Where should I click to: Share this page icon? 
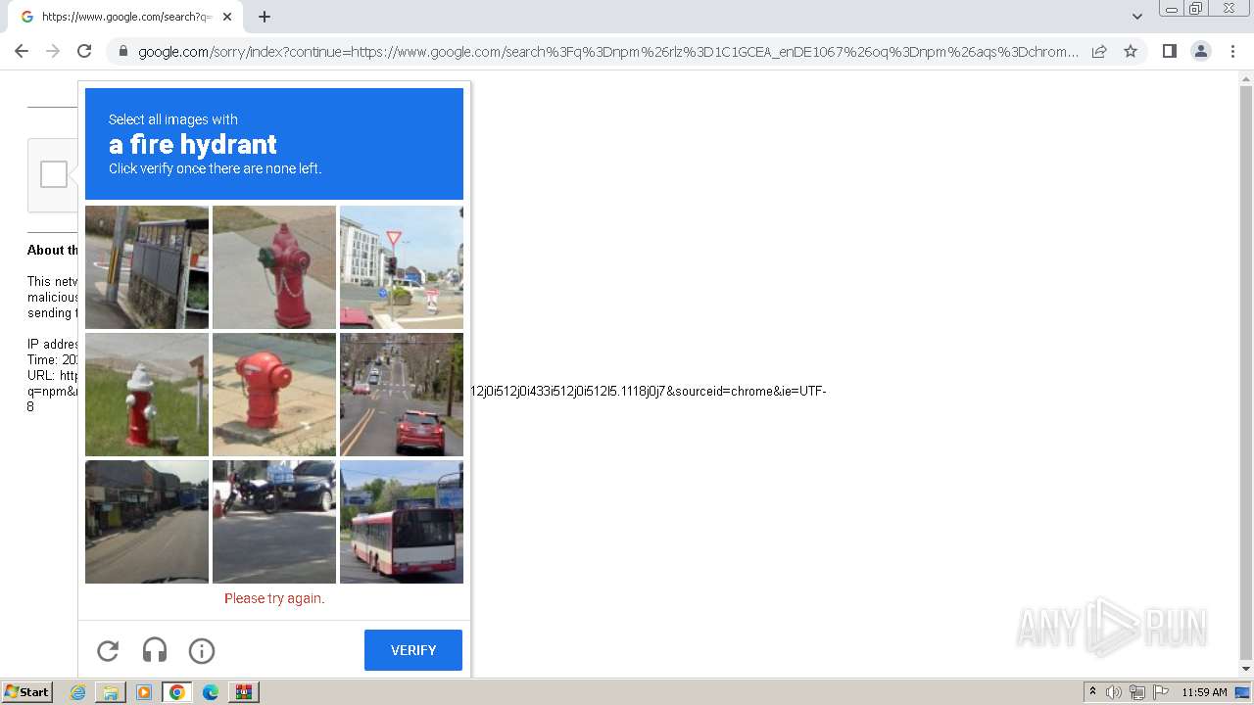click(1099, 51)
